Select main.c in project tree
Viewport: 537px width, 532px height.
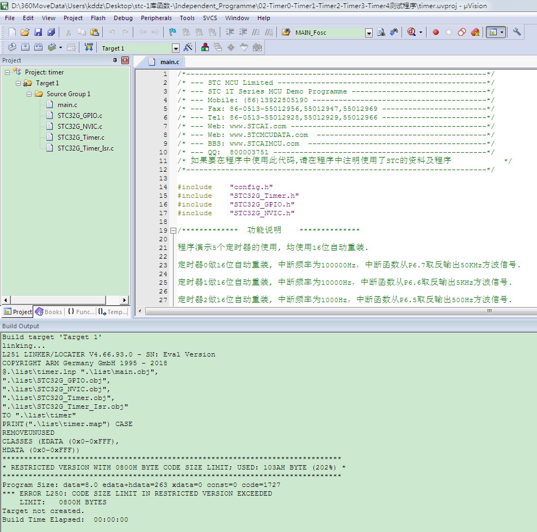coord(67,105)
